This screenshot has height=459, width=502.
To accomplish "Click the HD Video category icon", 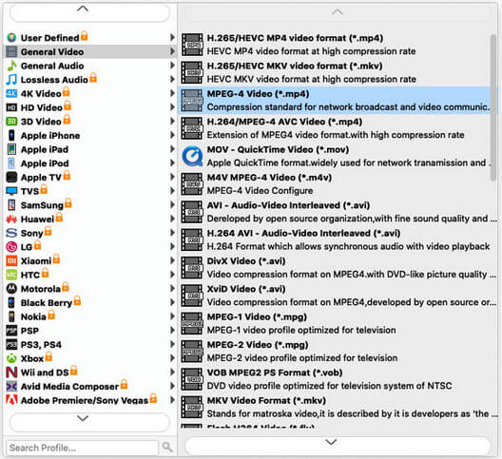I will (x=11, y=107).
